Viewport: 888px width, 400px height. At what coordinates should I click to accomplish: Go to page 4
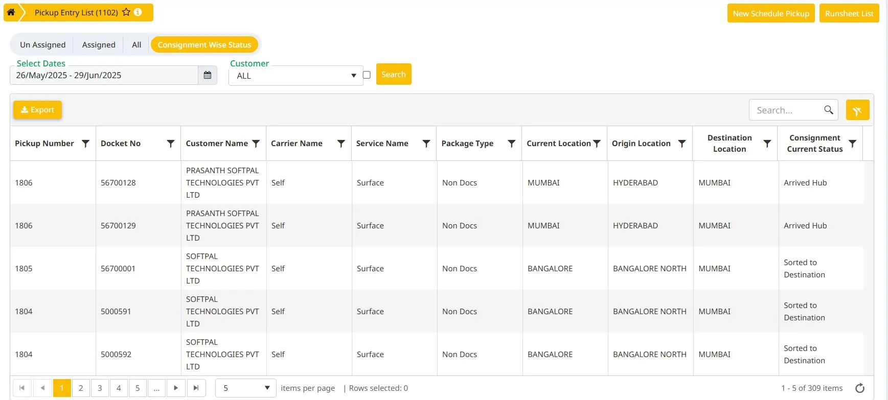pos(119,388)
